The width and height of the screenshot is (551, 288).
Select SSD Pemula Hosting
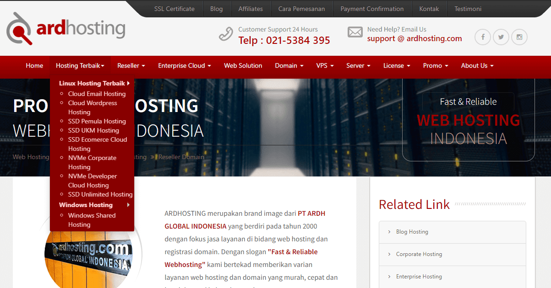[97, 121]
